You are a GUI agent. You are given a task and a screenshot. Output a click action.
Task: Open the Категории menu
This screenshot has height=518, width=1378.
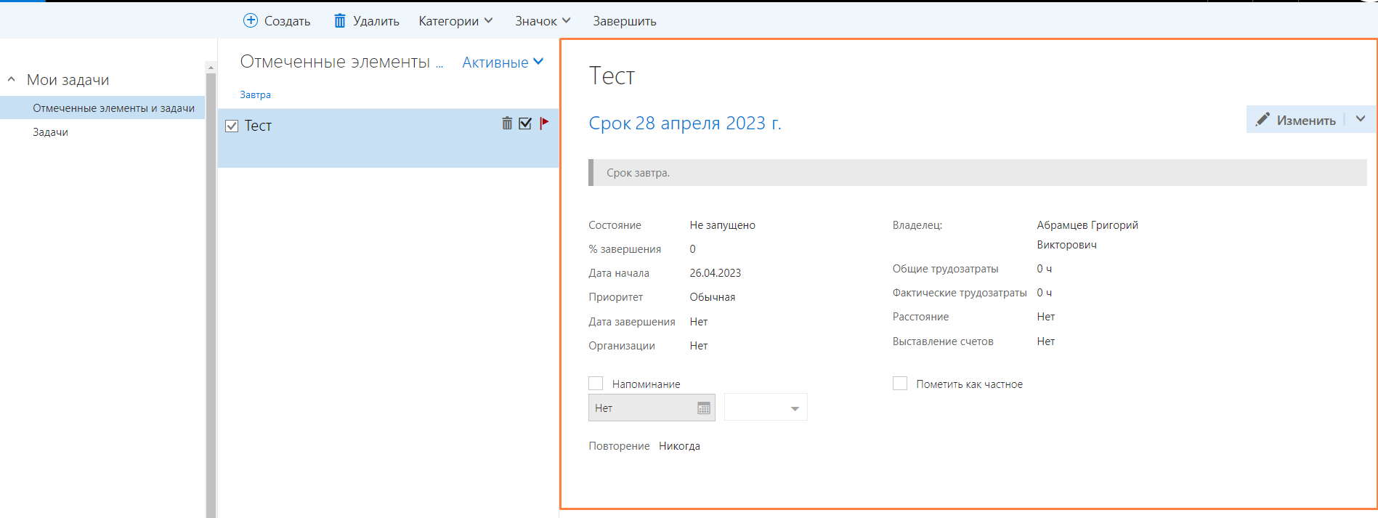(455, 21)
